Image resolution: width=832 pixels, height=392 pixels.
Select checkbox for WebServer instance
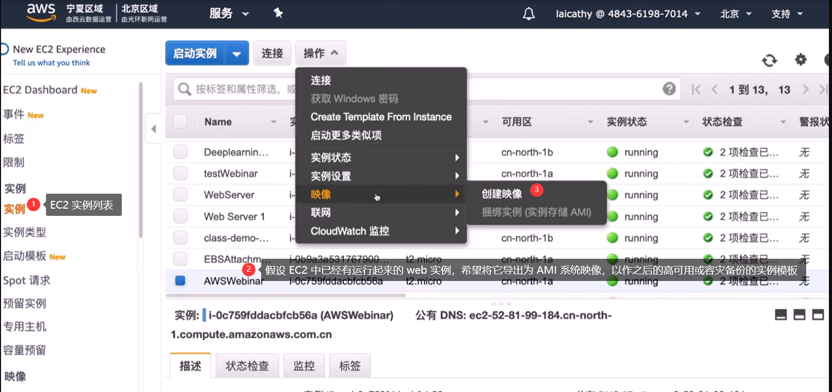click(x=180, y=195)
